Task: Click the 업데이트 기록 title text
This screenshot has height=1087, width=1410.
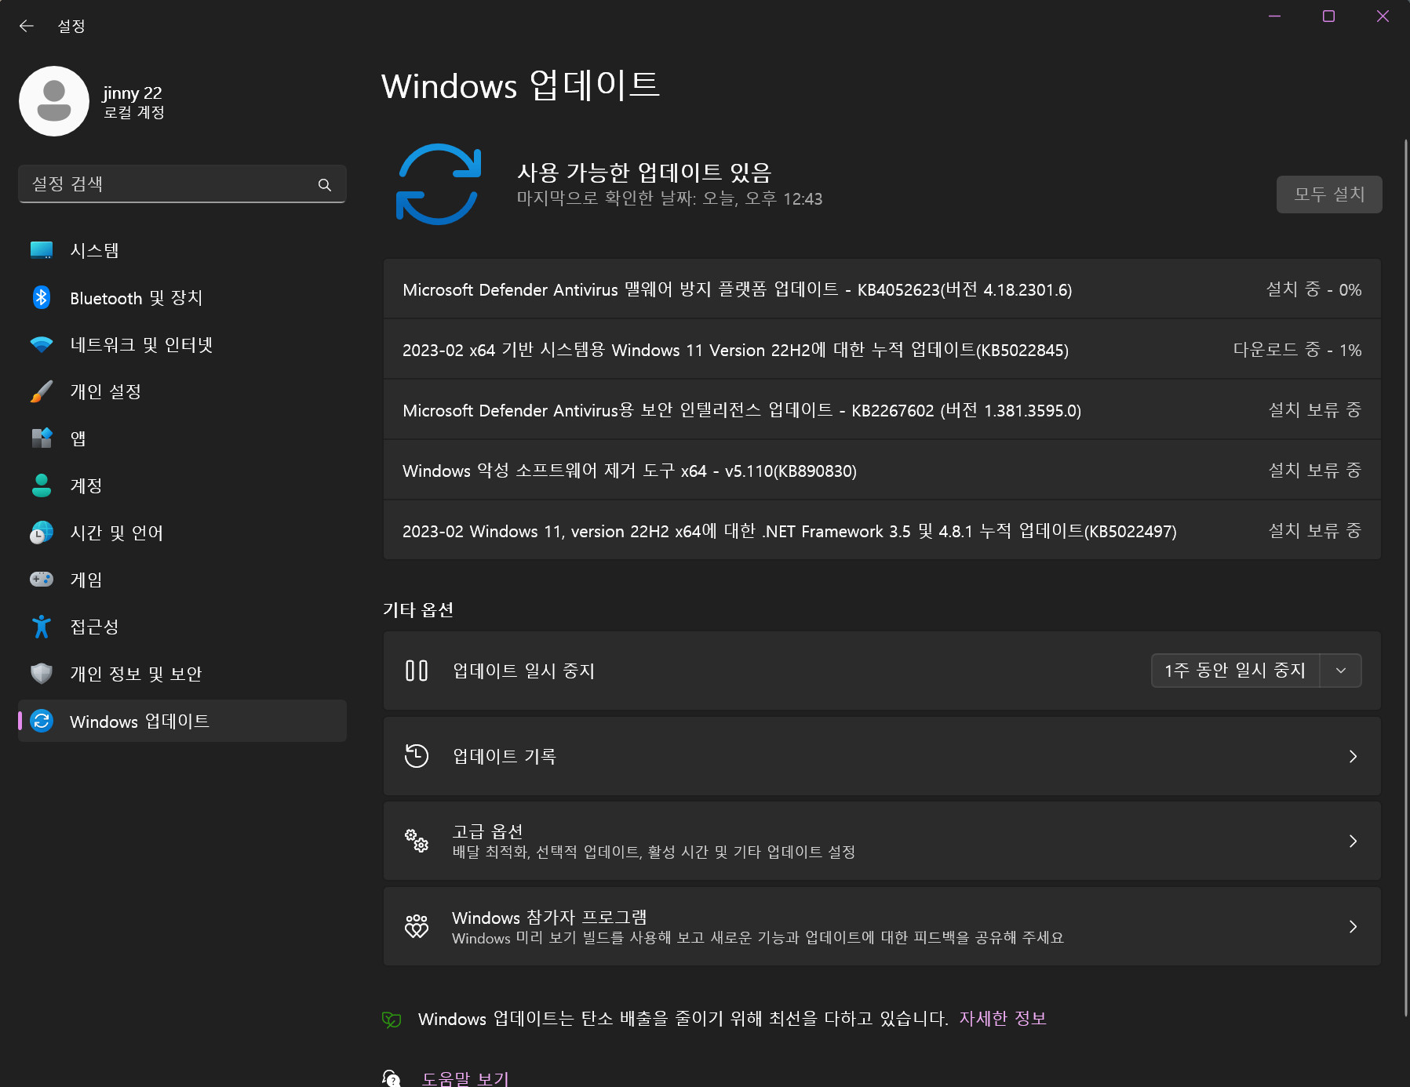Action: point(505,756)
